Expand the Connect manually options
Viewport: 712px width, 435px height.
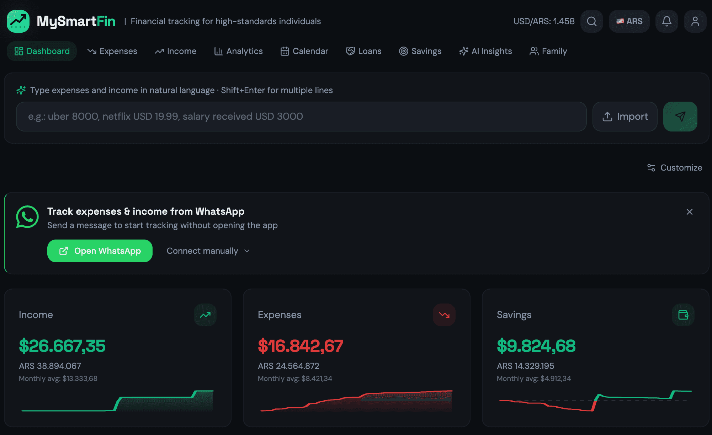tap(208, 251)
